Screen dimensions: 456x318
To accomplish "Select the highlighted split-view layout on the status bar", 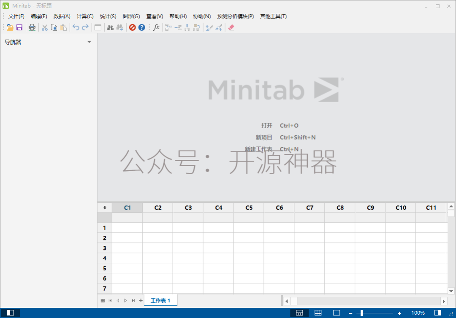I will (x=299, y=313).
